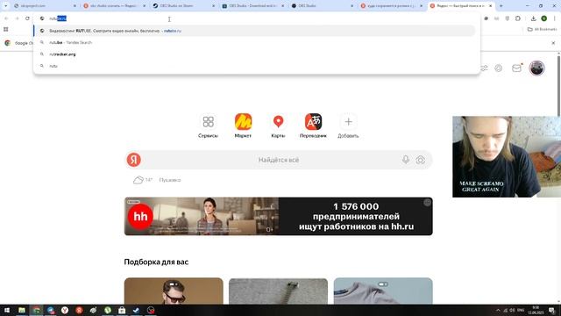Select the rutracker.org suggestion

[x=254, y=54]
